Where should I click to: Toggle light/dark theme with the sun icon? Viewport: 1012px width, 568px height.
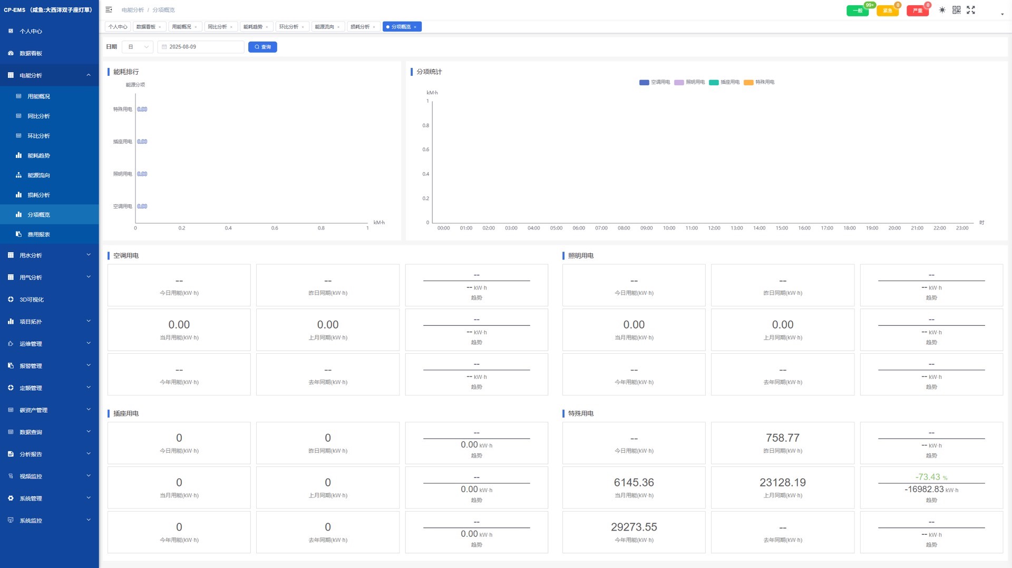point(942,10)
